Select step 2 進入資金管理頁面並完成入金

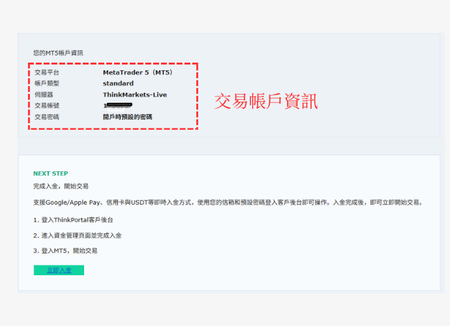(77, 235)
